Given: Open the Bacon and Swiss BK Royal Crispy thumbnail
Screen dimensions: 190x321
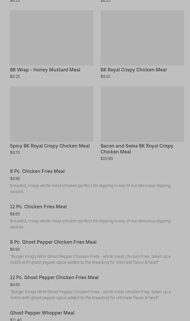Looking at the screenshot, I should pyautogui.click(x=142, y=114).
